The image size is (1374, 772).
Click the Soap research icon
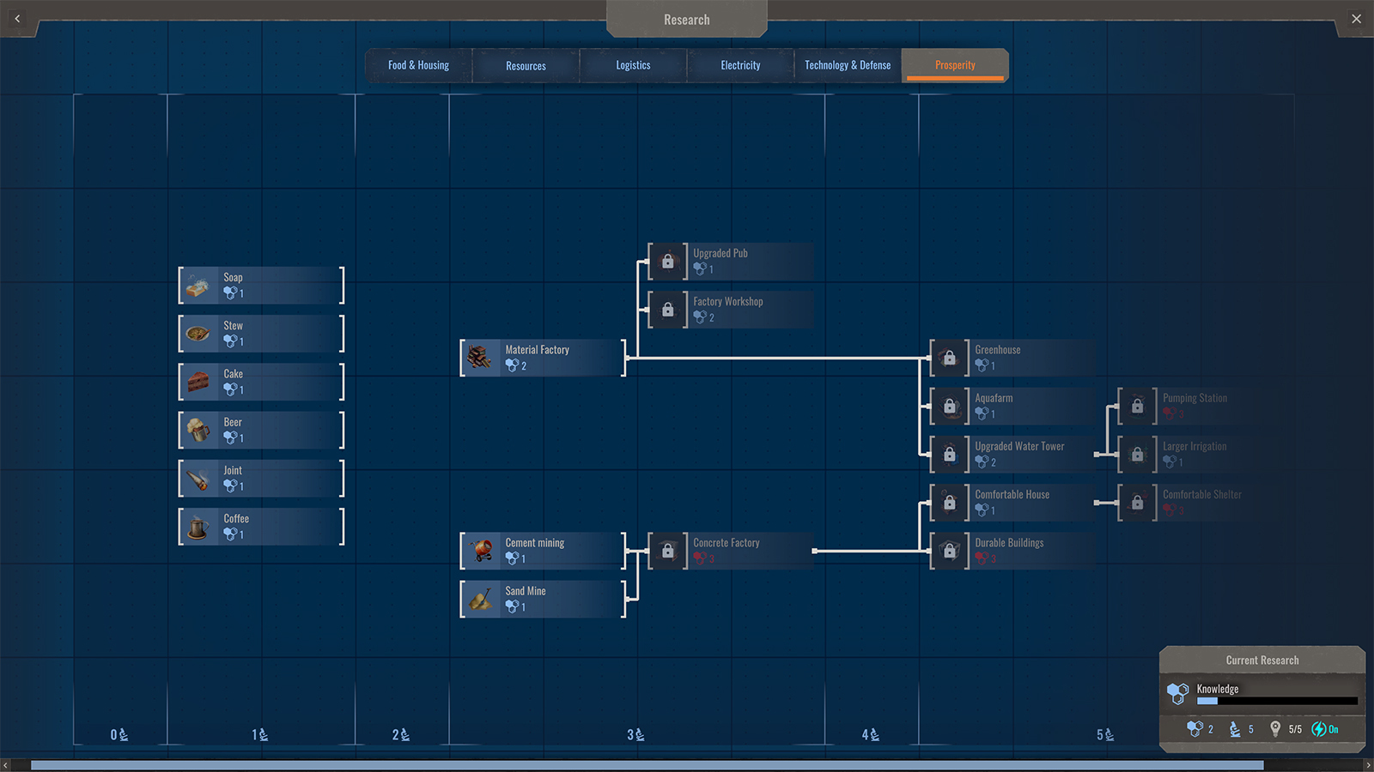[198, 286]
